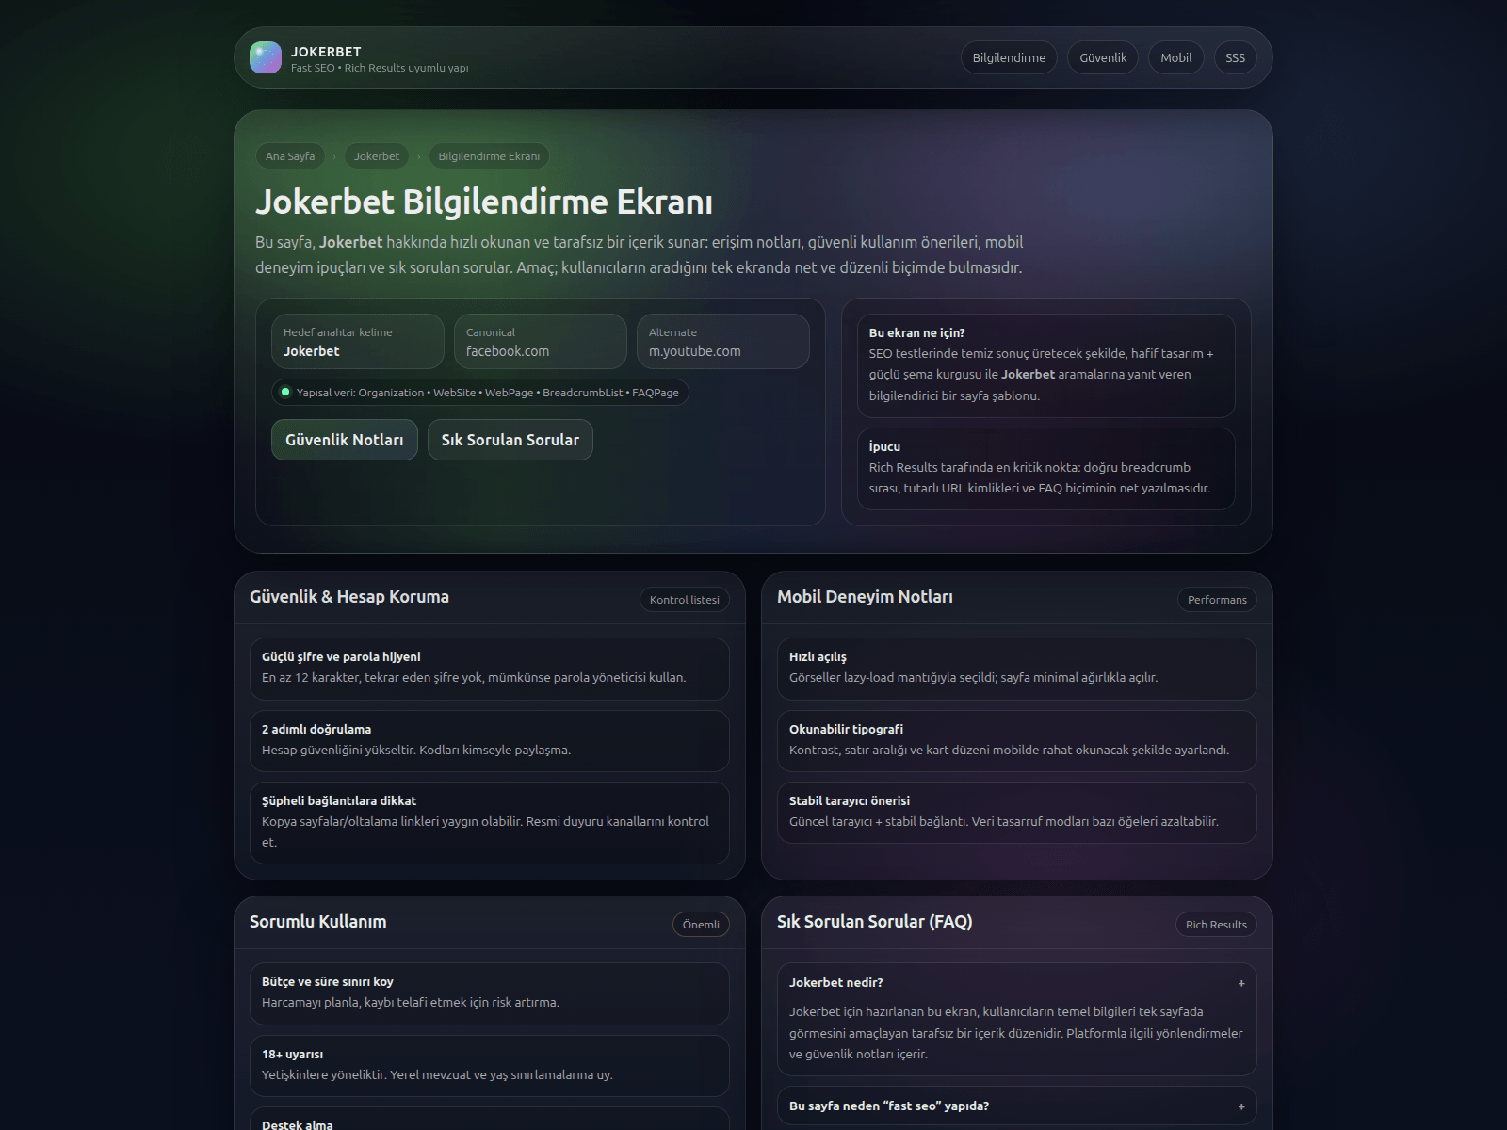Click the "Sorumlu Kullanım" heading

coord(318,922)
